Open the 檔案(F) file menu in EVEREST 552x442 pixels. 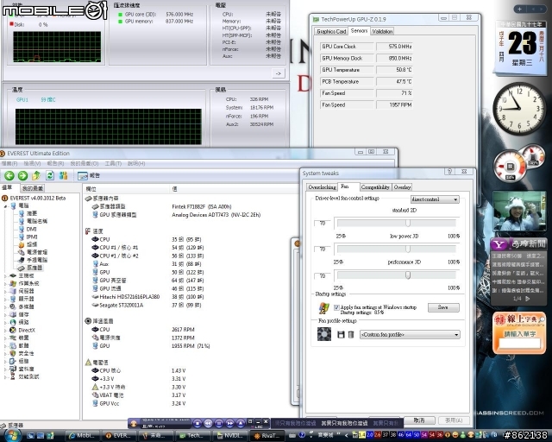9,163
